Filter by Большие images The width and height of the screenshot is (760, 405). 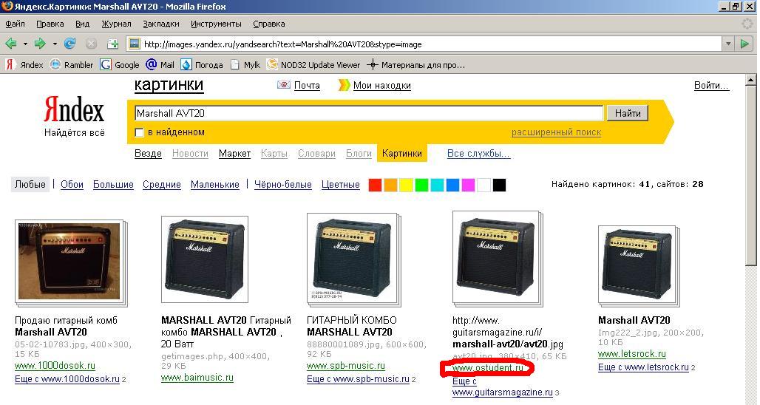[113, 184]
